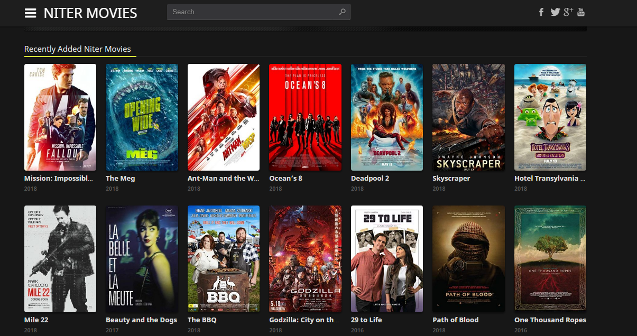Open the One Thousand Ropes poster
The width and height of the screenshot is (637, 336).
coord(550,259)
